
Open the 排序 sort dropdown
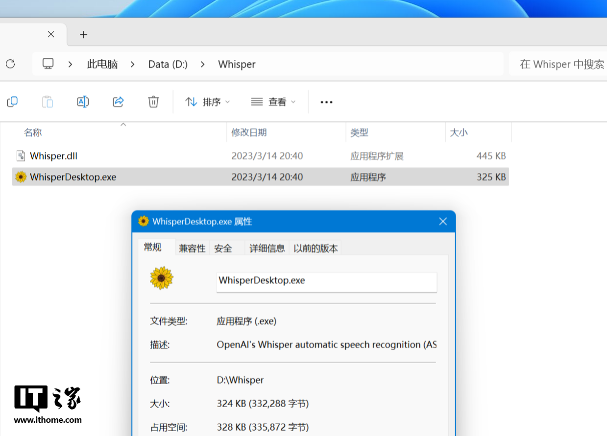point(208,102)
